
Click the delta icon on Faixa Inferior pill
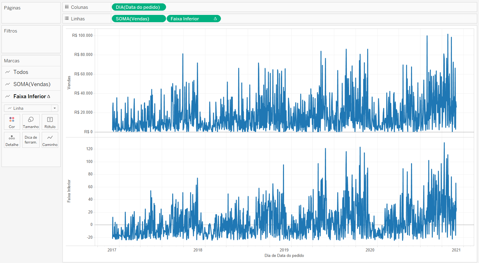215,19
